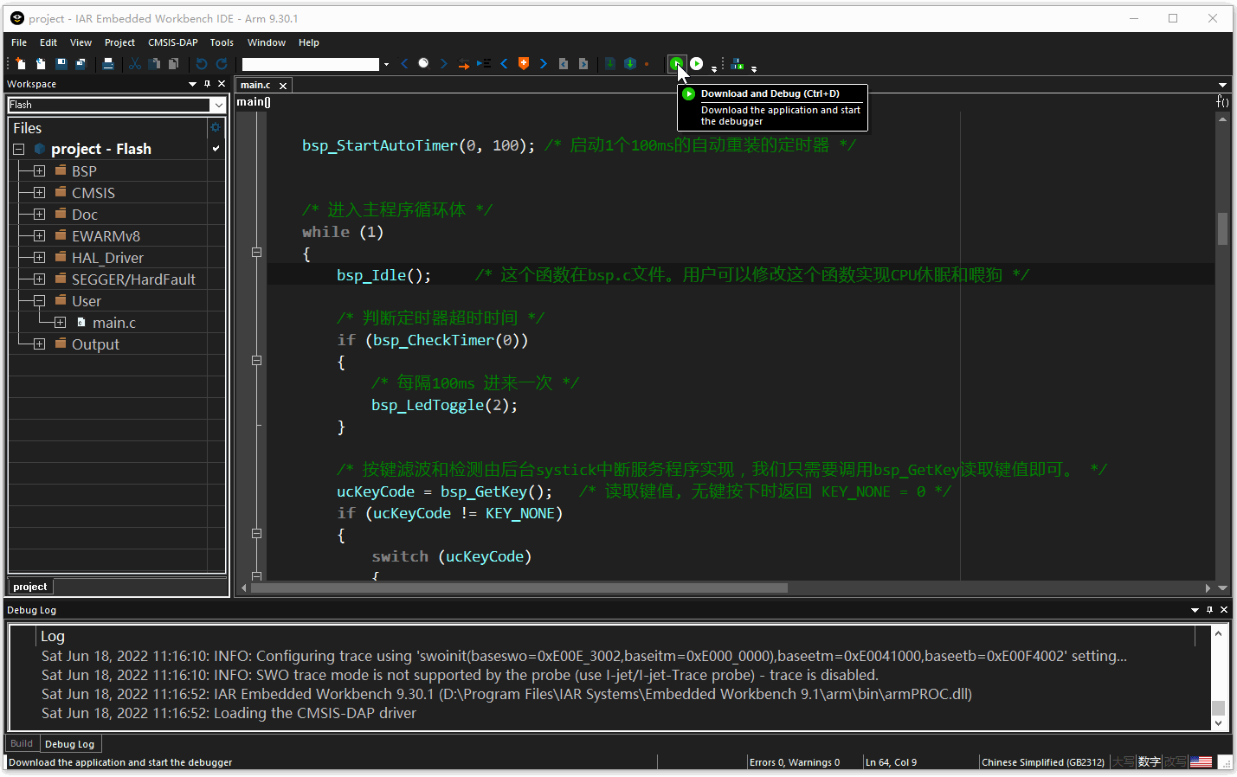
Task: Switch to the Build tab
Action: point(22,743)
